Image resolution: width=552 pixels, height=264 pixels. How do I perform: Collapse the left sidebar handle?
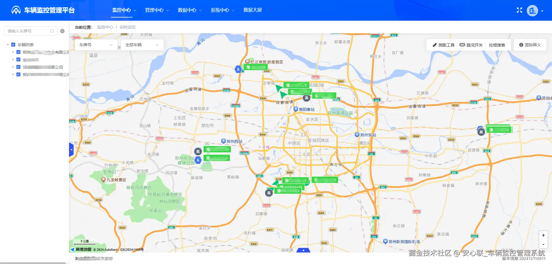[x=71, y=150]
